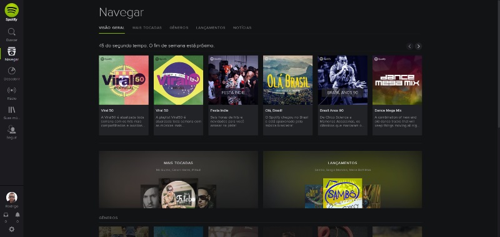Open Descobrir in the sidebar

(x=11, y=70)
